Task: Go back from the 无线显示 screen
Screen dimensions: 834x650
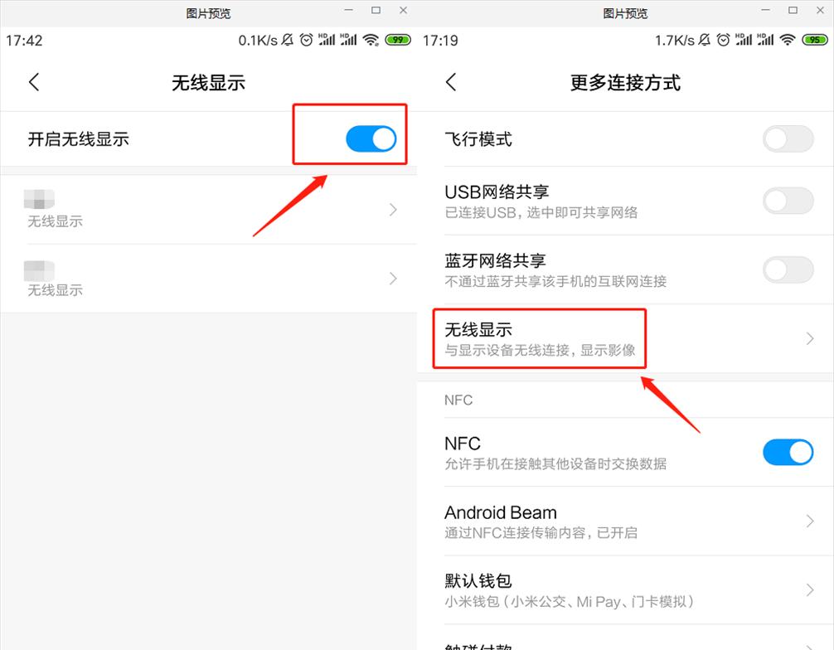Action: point(34,82)
